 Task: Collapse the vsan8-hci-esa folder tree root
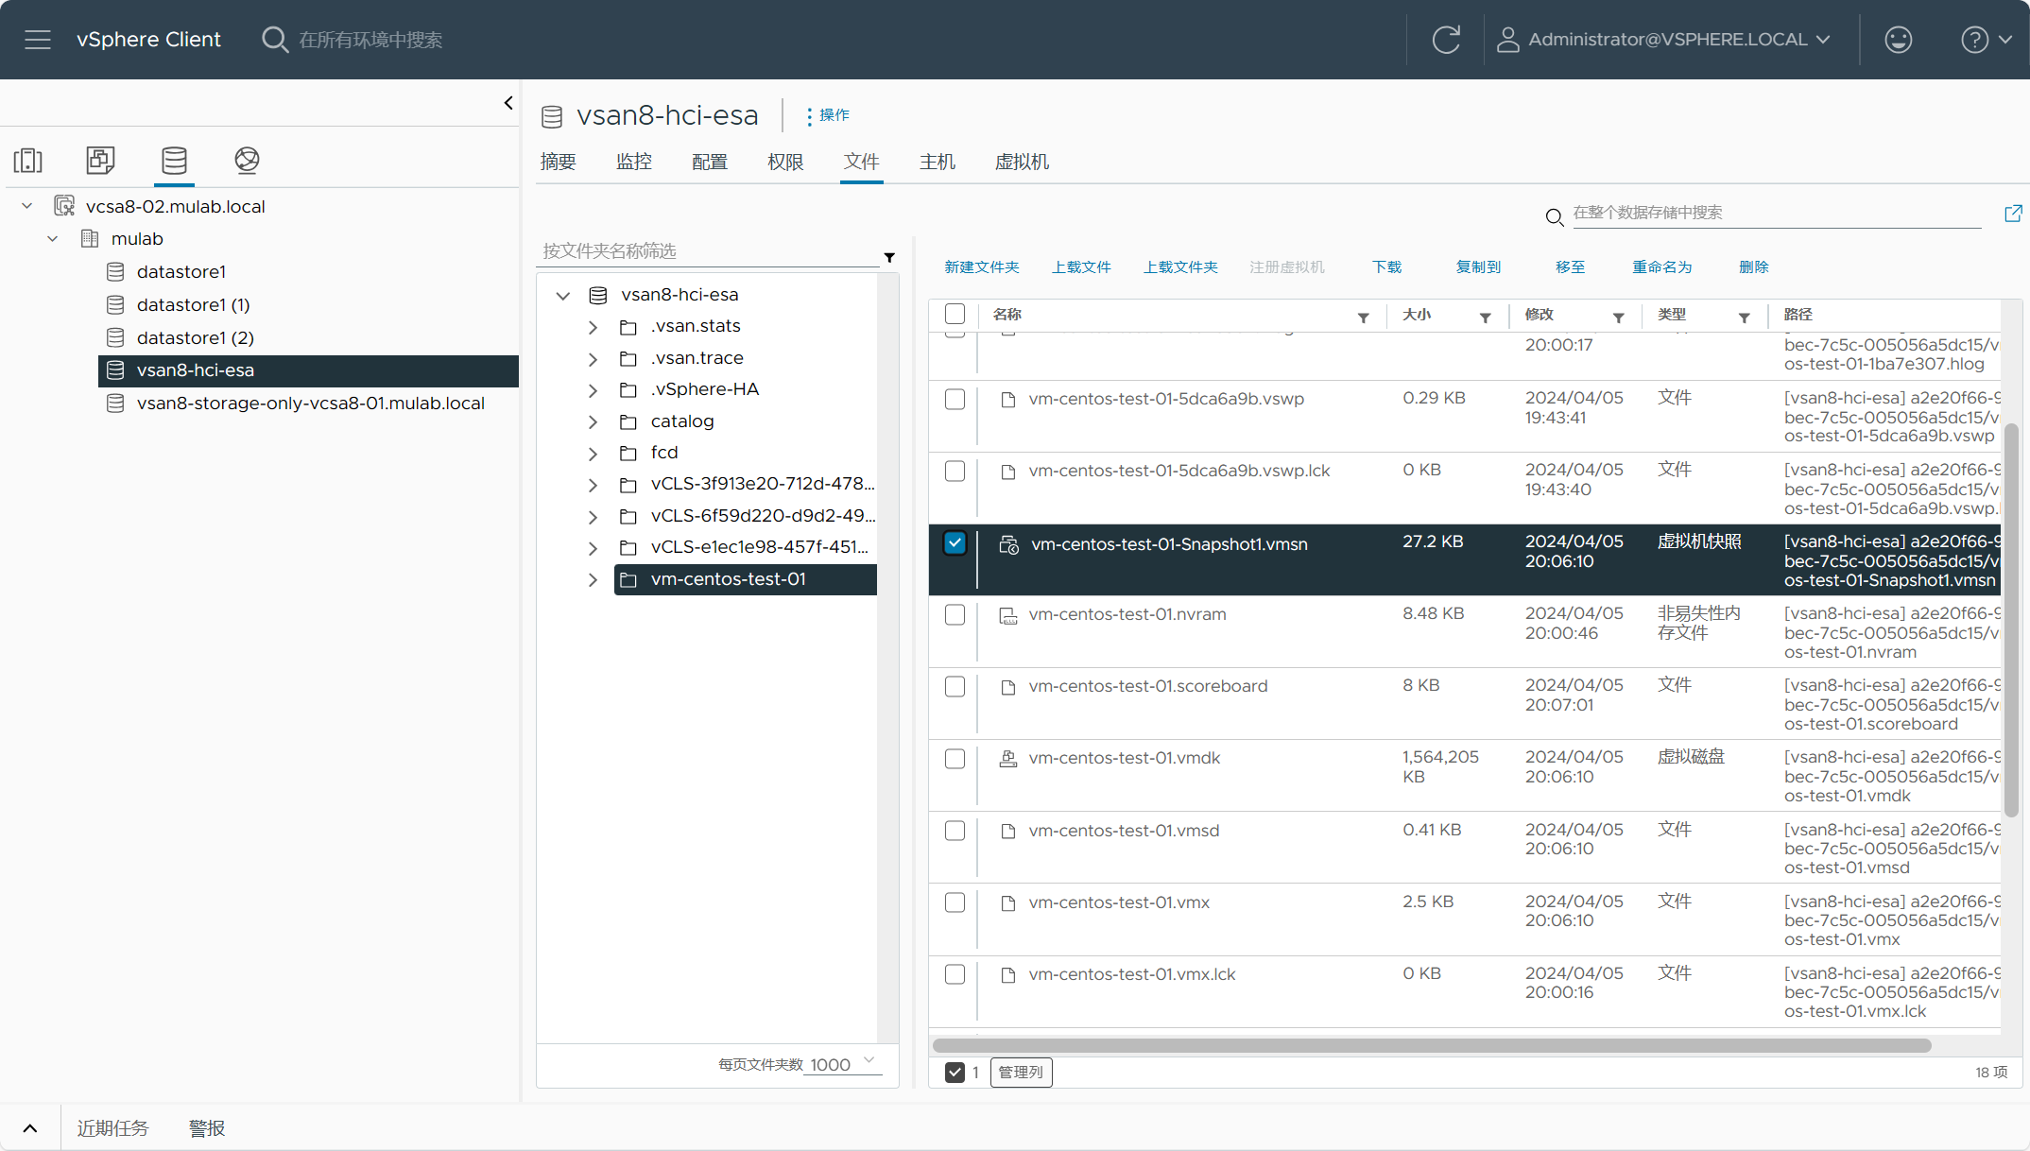(x=563, y=296)
